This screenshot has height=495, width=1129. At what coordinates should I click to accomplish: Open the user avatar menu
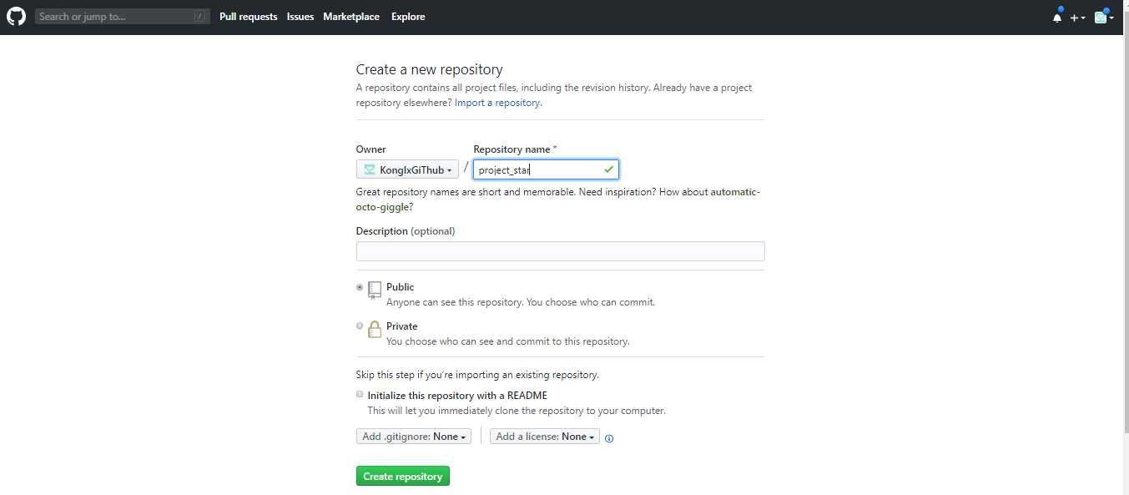tap(1103, 18)
